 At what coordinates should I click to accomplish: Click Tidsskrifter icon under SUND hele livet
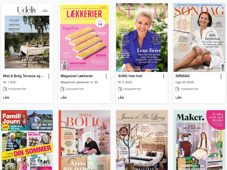click(120, 89)
